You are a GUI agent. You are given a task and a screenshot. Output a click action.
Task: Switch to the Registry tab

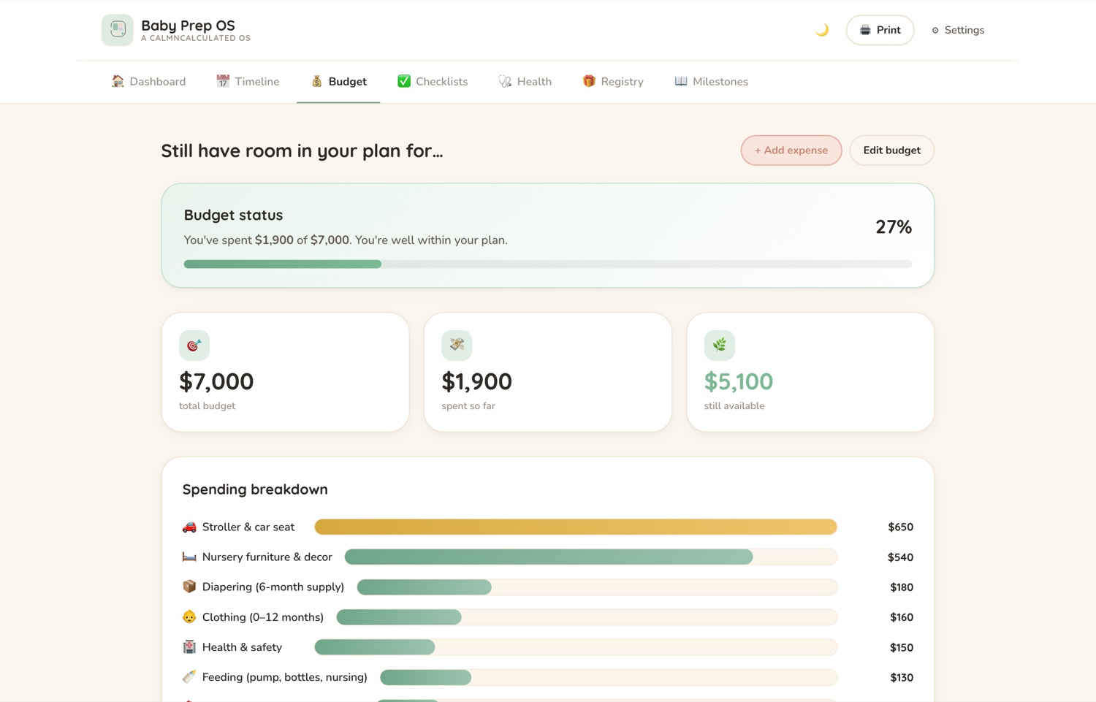point(613,82)
